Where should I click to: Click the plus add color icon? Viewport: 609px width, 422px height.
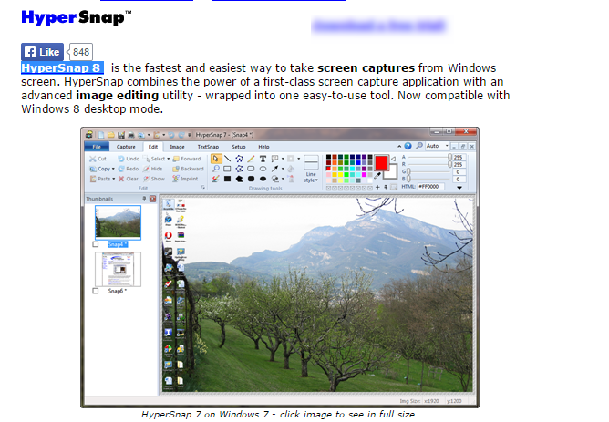pos(377,187)
